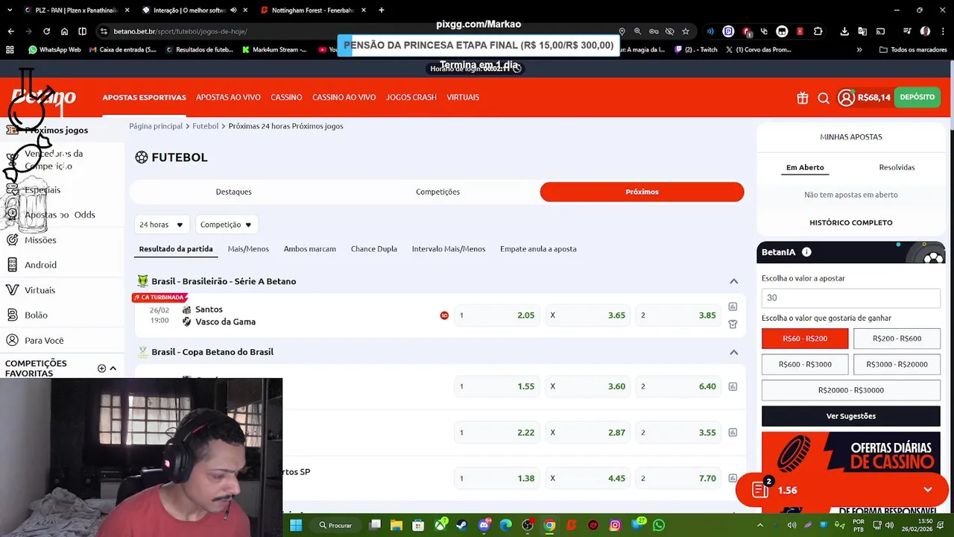Select the R$20000 - R$30000 winnings range
954x537 pixels.
[851, 390]
